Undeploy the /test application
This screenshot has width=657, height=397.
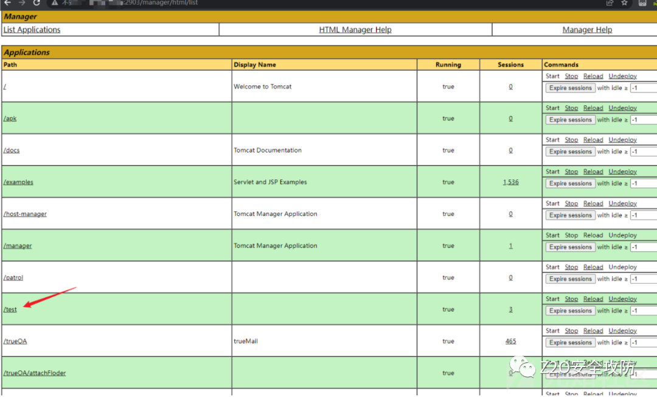click(x=623, y=299)
